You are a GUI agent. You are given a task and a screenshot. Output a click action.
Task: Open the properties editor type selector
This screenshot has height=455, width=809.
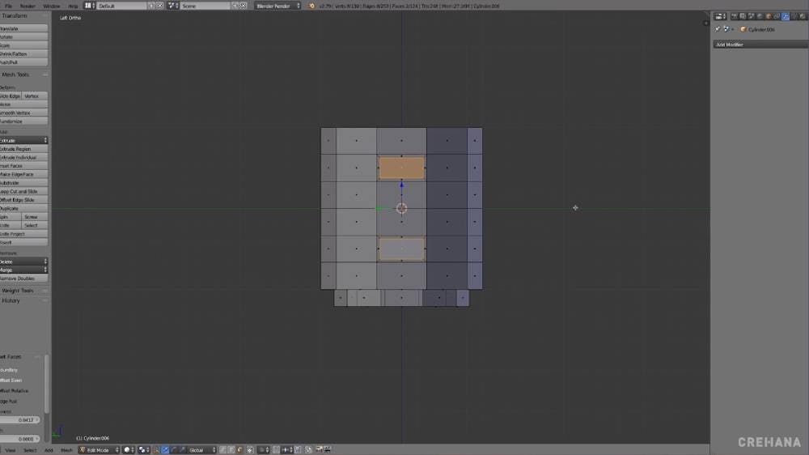point(720,16)
